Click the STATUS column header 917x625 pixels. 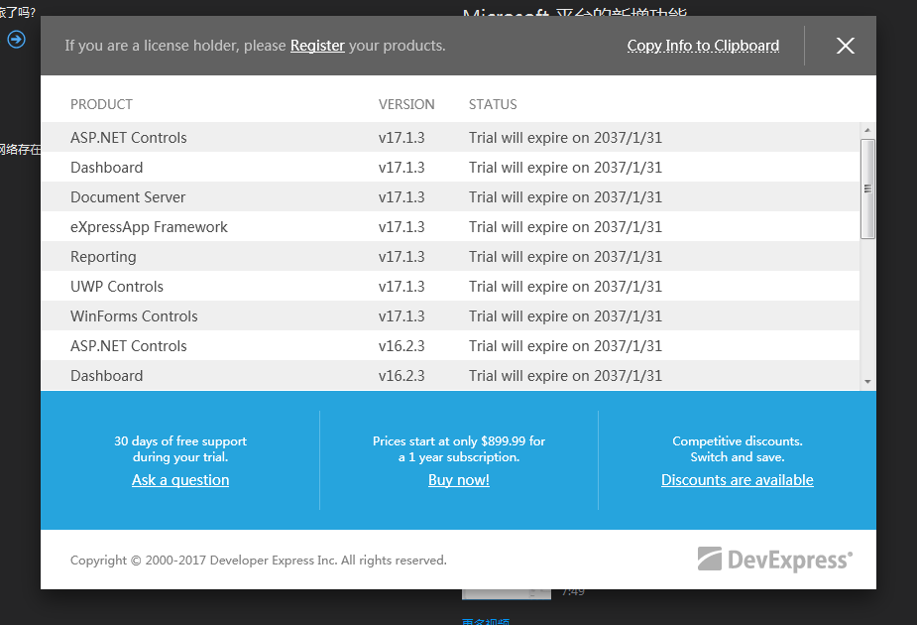pyautogui.click(x=493, y=104)
